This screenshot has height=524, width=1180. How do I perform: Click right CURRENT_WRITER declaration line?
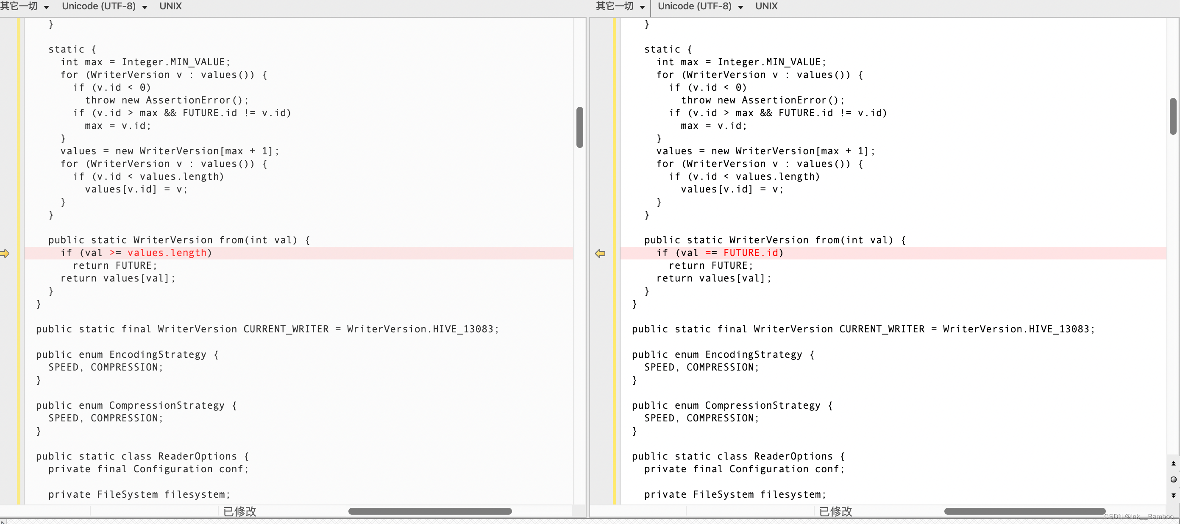863,329
